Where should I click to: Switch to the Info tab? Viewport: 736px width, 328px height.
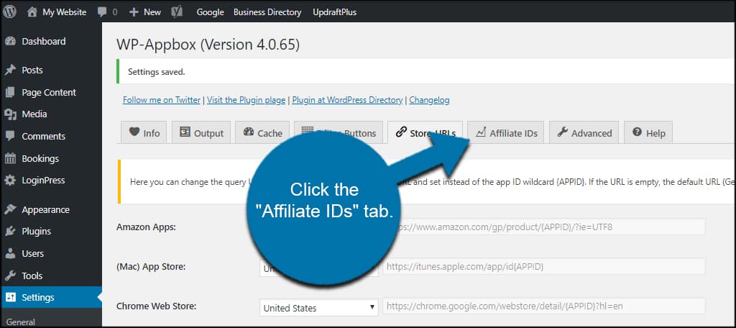click(144, 132)
